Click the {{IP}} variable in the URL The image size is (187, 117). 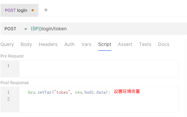[36, 29]
